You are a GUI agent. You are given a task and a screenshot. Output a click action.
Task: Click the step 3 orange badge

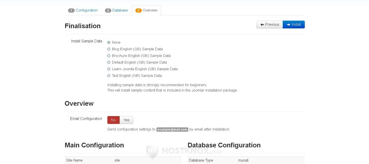point(139,10)
